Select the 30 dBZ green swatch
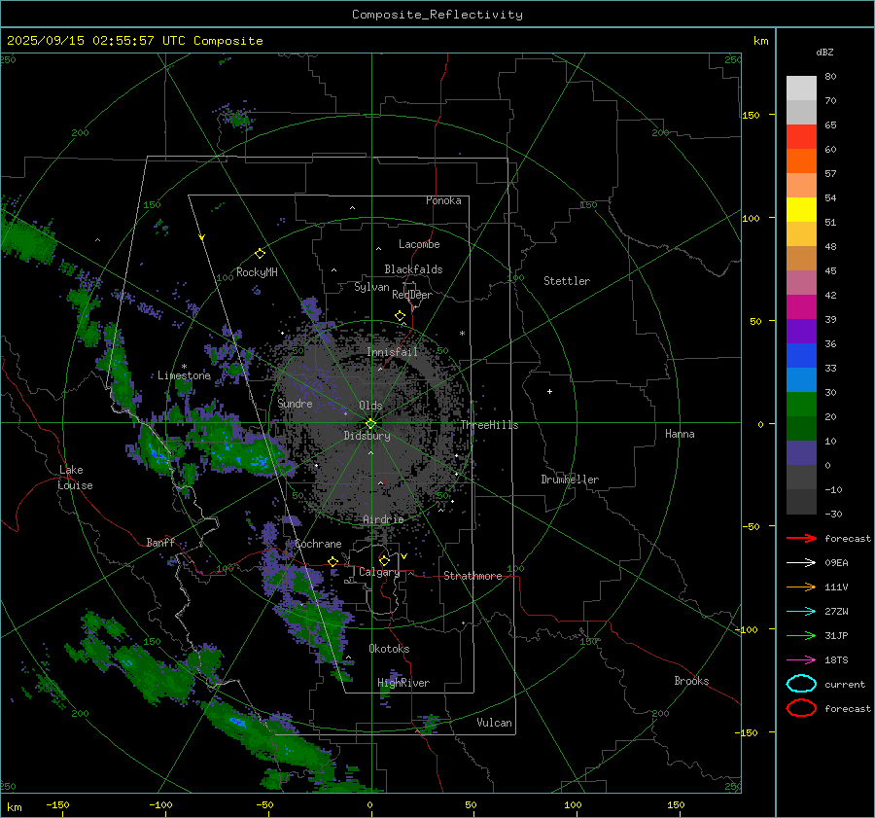The width and height of the screenshot is (875, 818). [x=801, y=404]
